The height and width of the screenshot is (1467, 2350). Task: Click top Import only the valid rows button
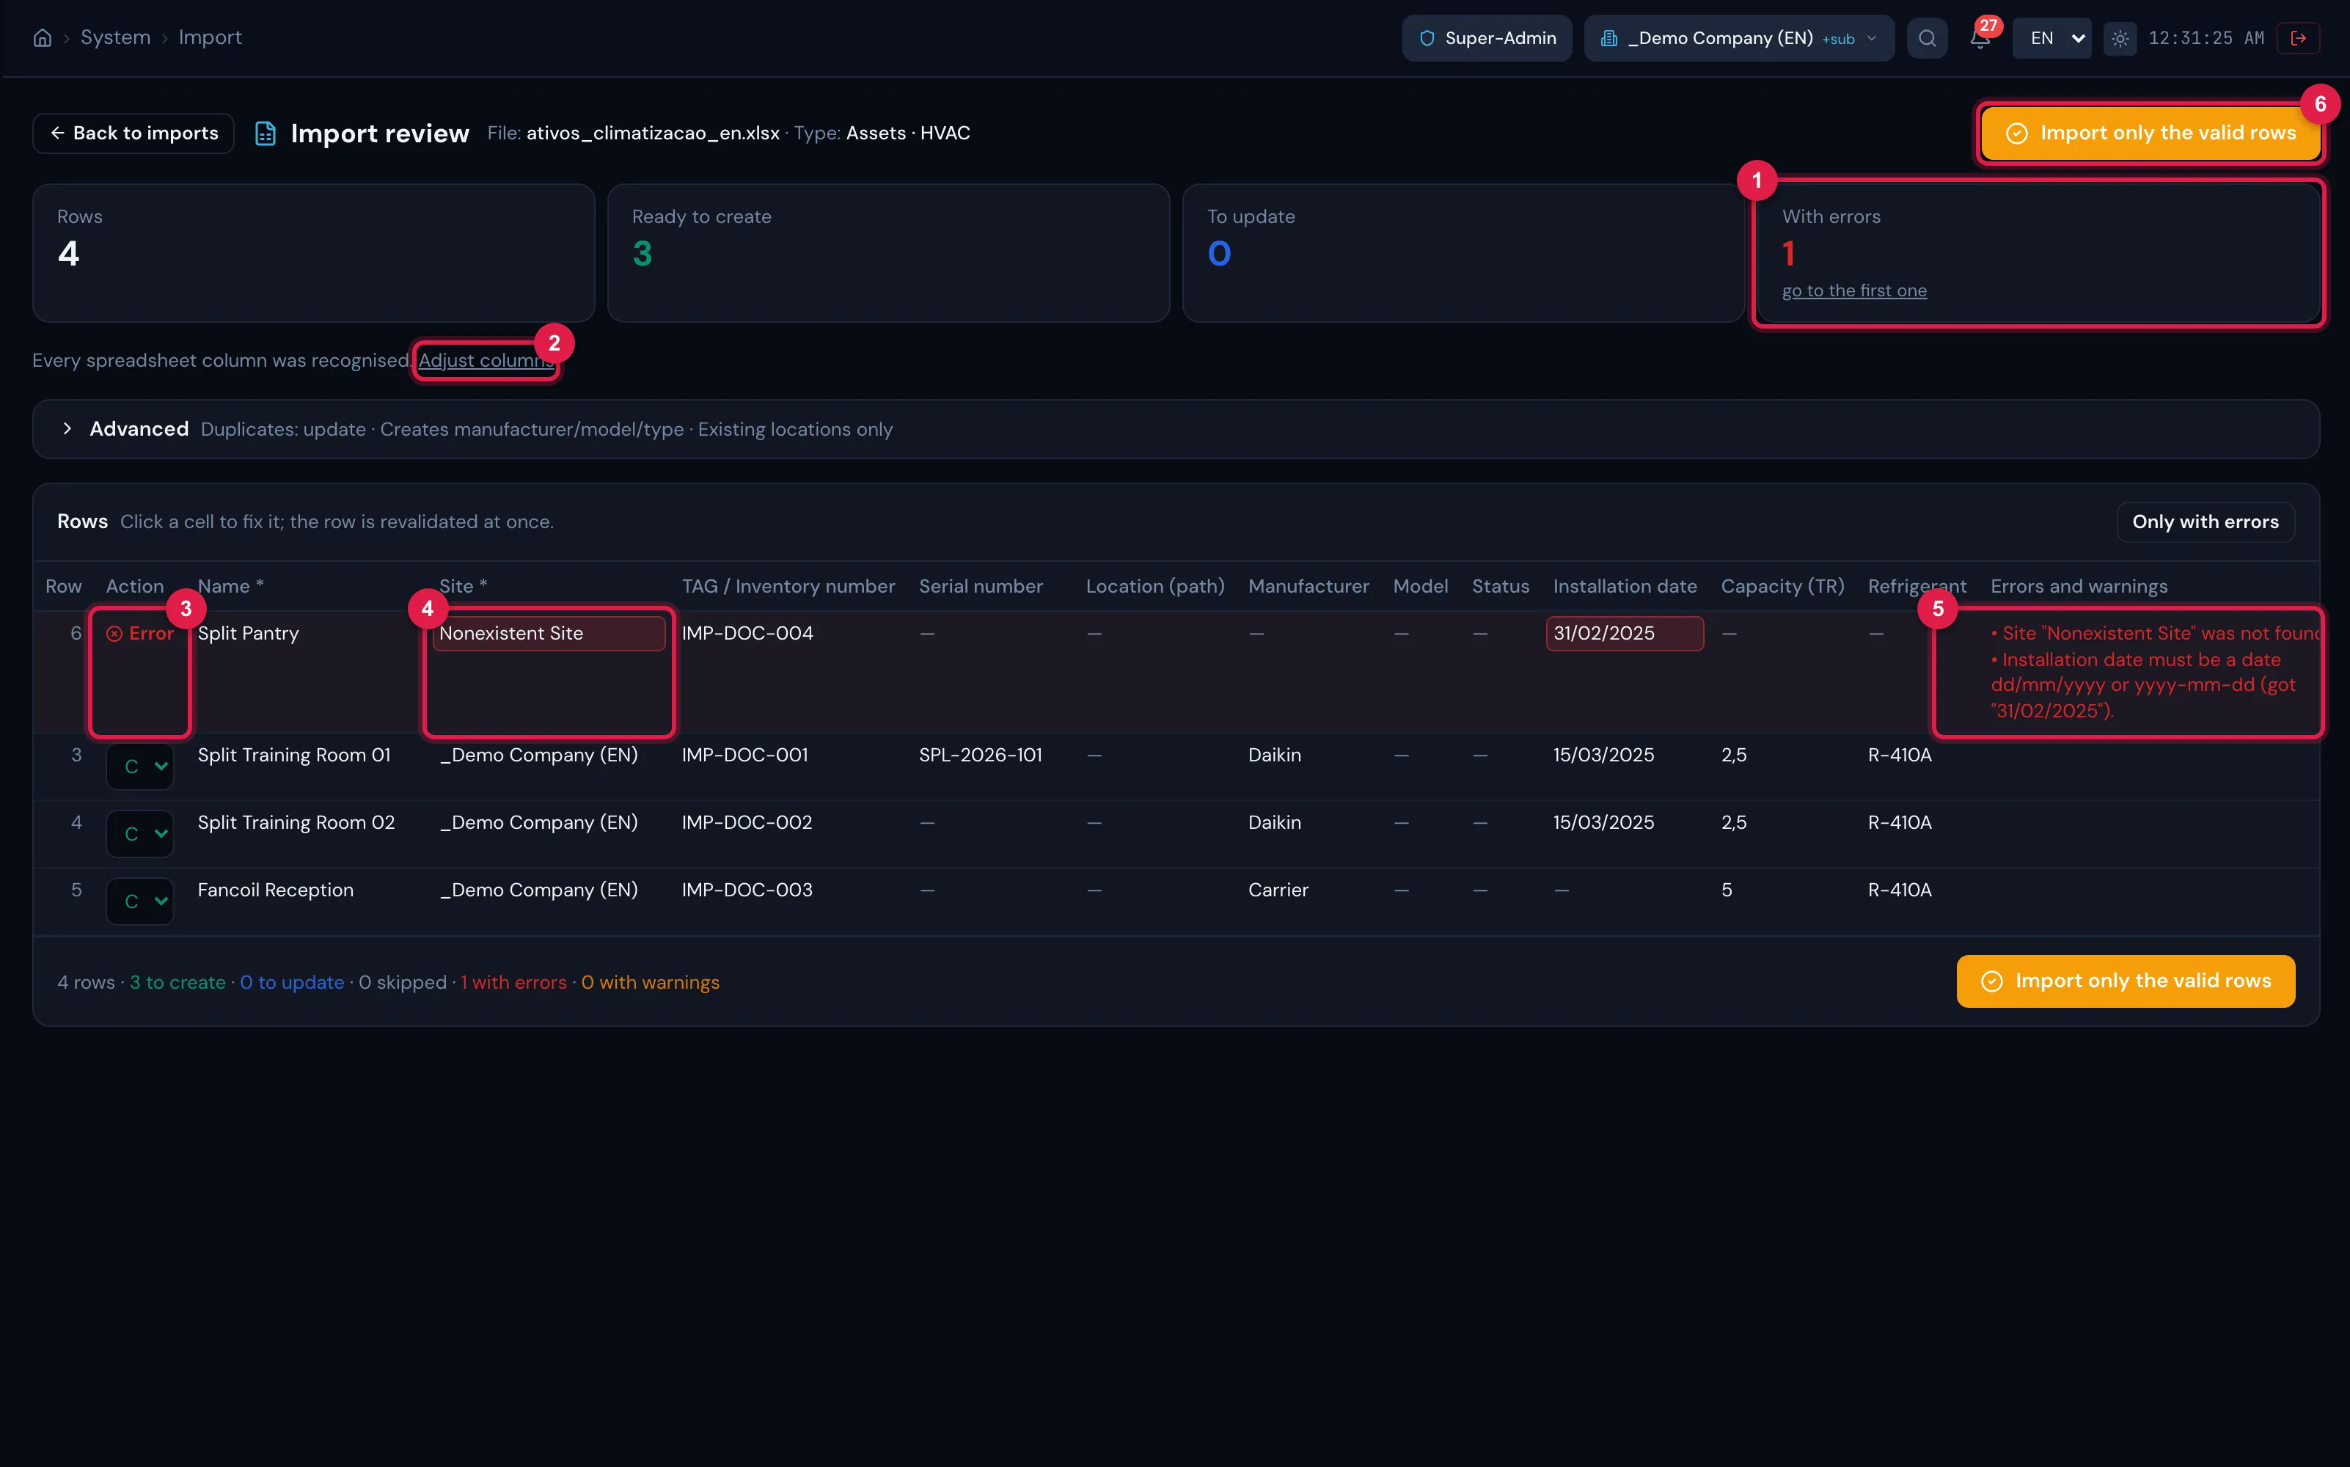(2150, 133)
